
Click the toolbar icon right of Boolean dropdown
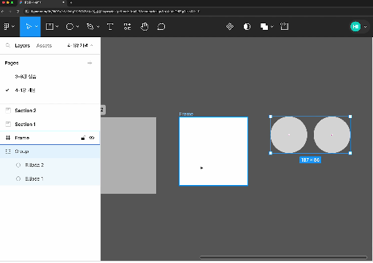point(284,26)
